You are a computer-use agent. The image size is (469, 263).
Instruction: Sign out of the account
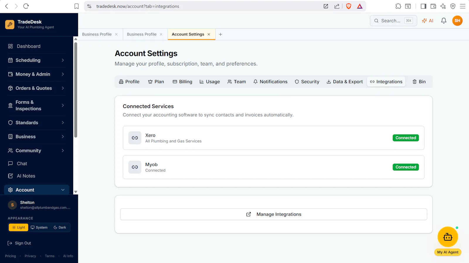[x=19, y=243]
